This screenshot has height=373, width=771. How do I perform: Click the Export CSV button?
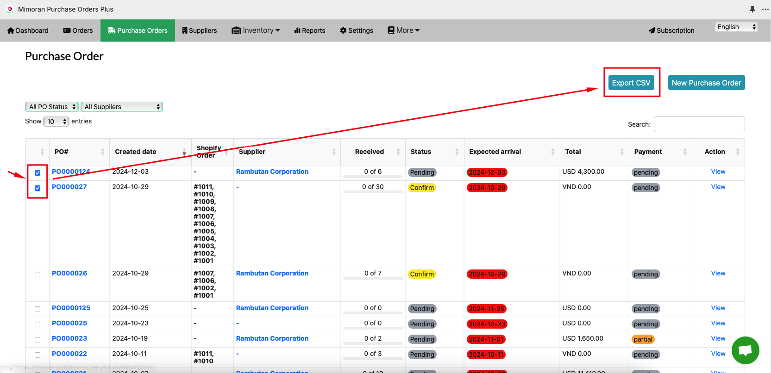click(631, 83)
